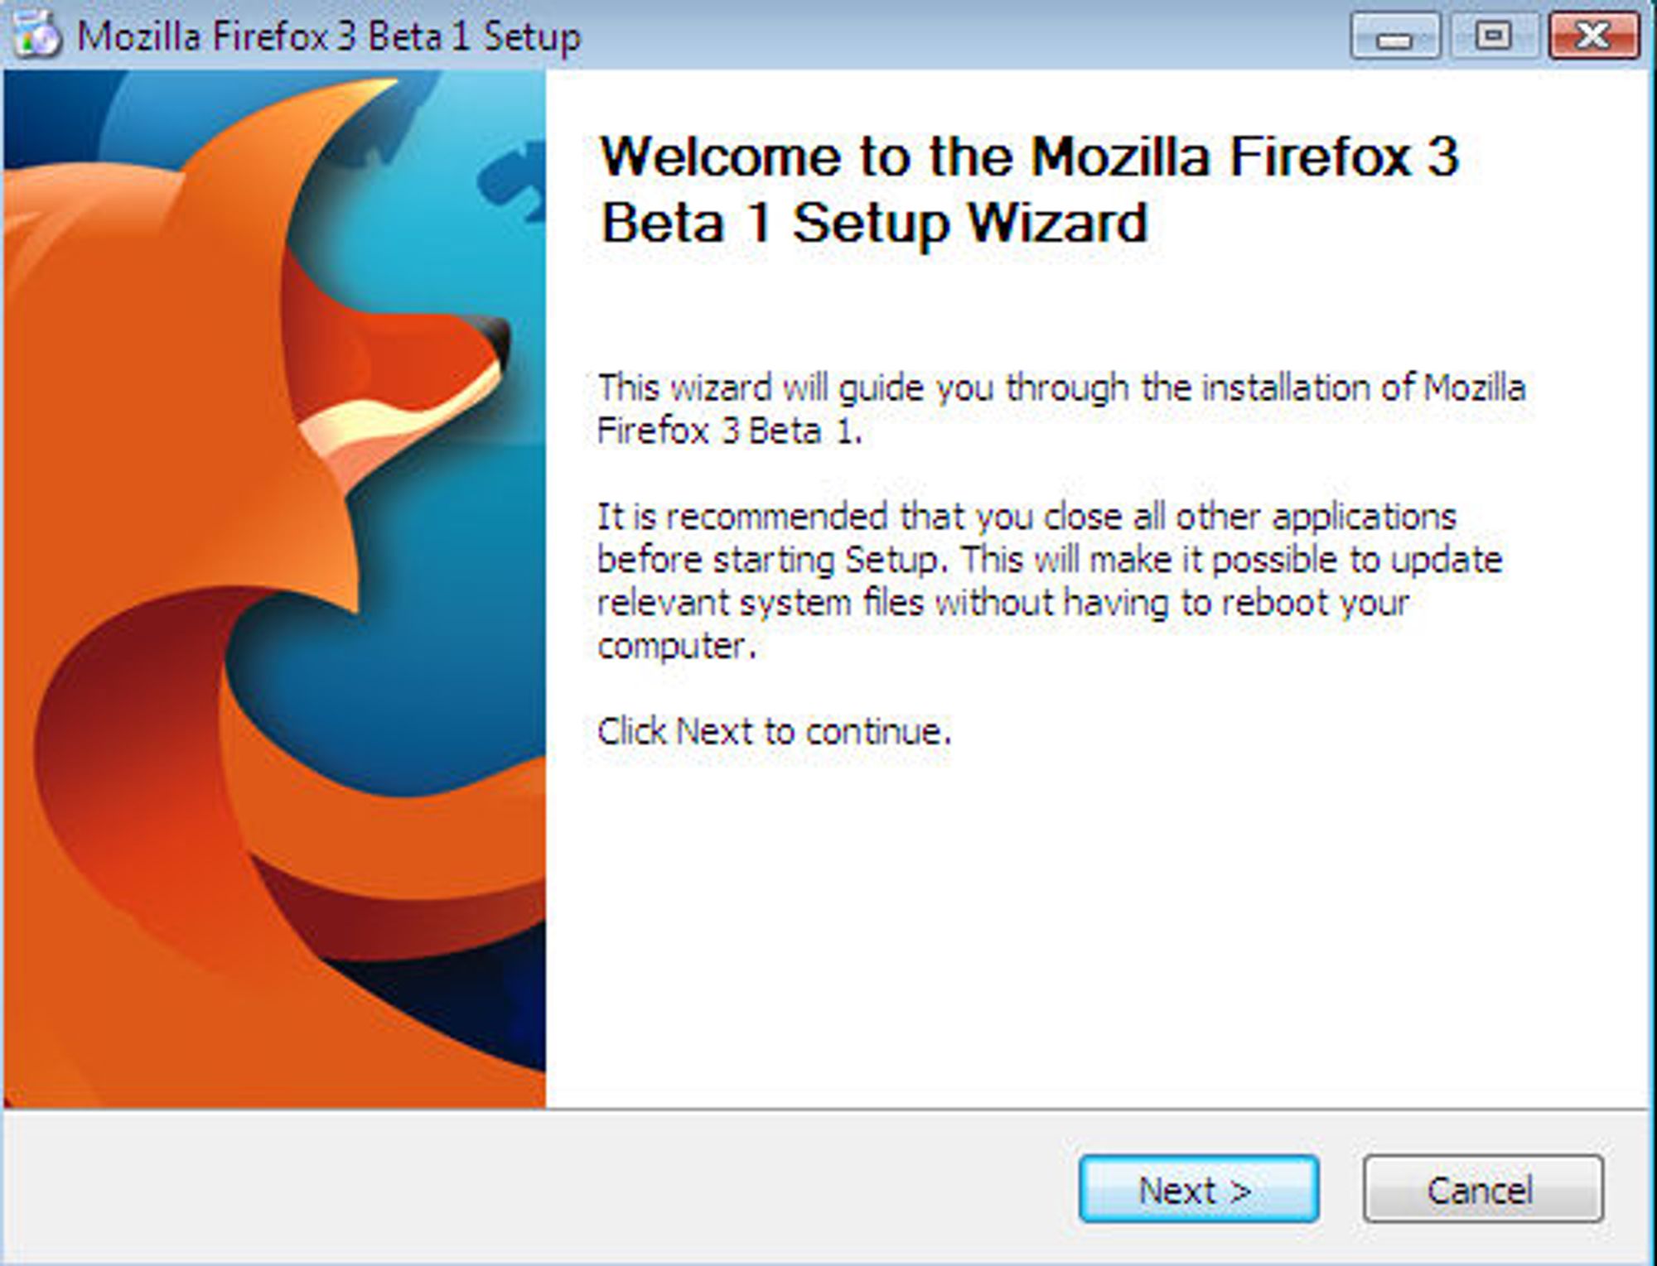
Task: Close the Setup wizard with the red X
Action: tap(1594, 36)
